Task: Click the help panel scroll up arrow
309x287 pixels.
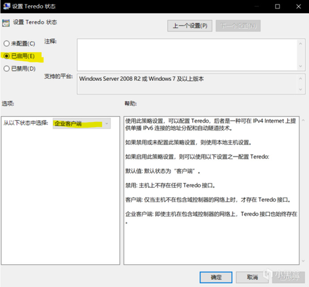Action: (303, 120)
